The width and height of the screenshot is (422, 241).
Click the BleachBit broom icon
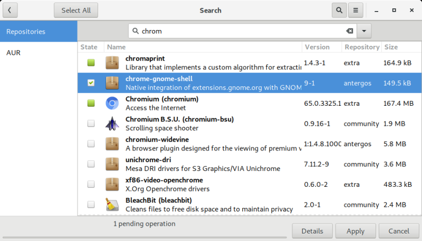(x=112, y=205)
